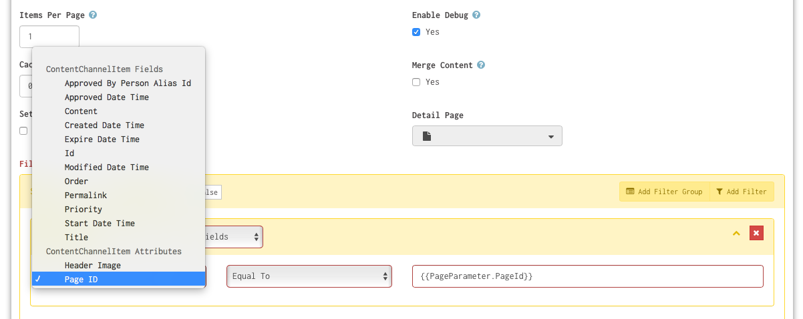This screenshot has height=319, width=803.
Task: Select Title from the fields list
Action: tap(76, 238)
